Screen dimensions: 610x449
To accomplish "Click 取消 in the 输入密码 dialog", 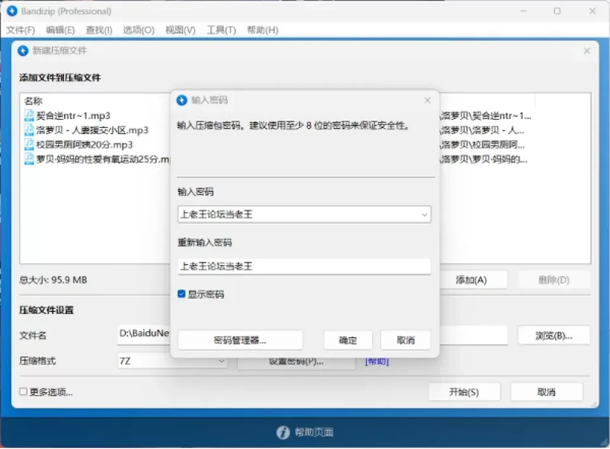I will 406,340.
